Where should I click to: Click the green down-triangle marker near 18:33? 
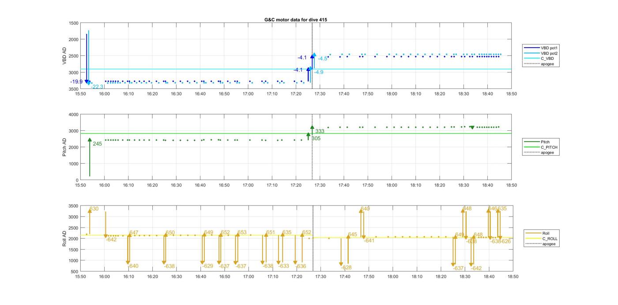472,128
